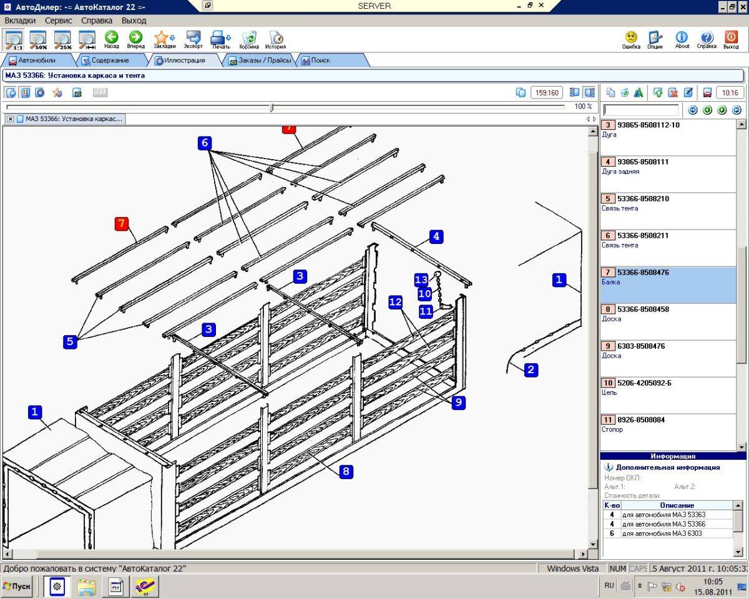This screenshot has height=599, width=749.
Task: Open the Закладки bookmarks dropdown
Action: [x=164, y=40]
